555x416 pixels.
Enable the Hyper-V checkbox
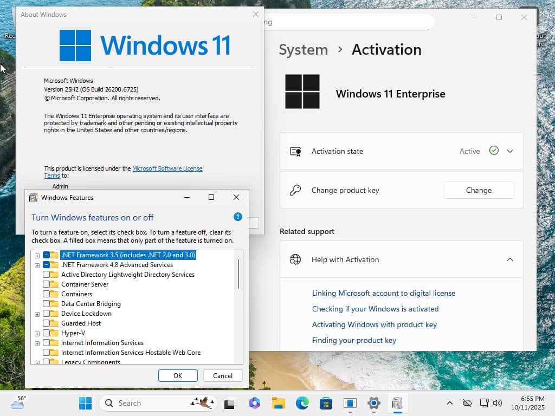pyautogui.click(x=47, y=333)
